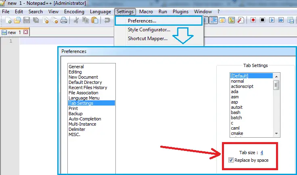Click the Copy toolbar icon
The image size is (297, 175).
86,20
